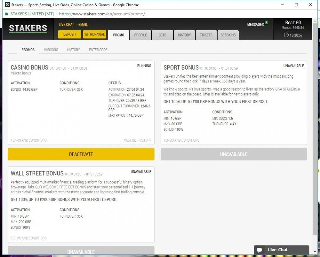Maximize the Chrome window
Screen dimensions: 320x257
(x=296, y=4)
